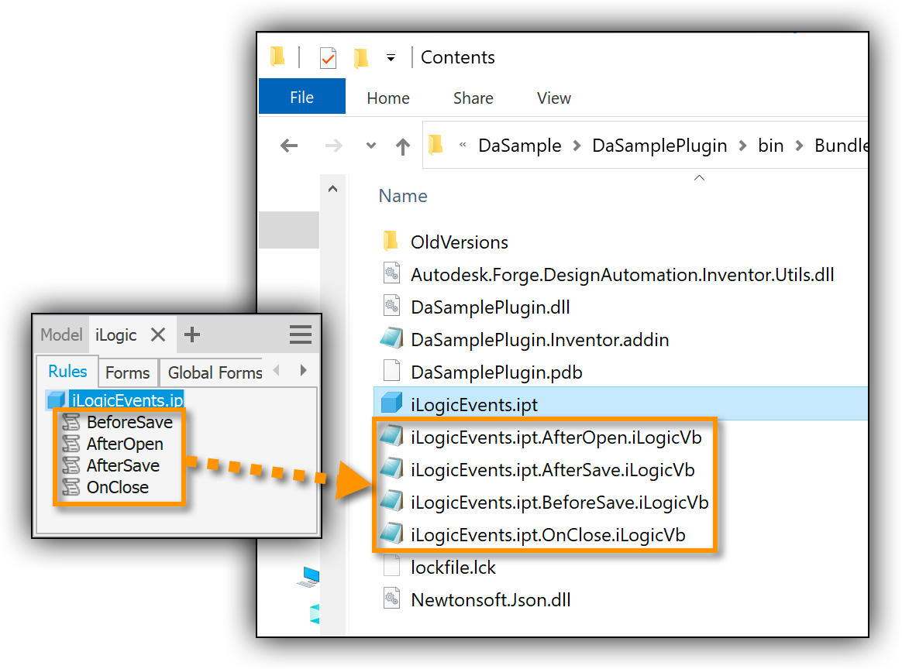
Task: Click the DaSamplePlugin.Inventor.addin file icon
Action: tap(392, 338)
